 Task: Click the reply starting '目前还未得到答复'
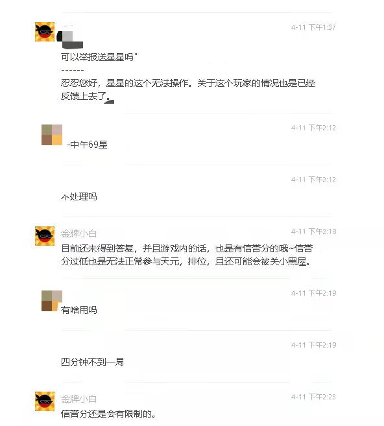click(187, 255)
